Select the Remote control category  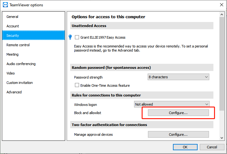(x=18, y=45)
